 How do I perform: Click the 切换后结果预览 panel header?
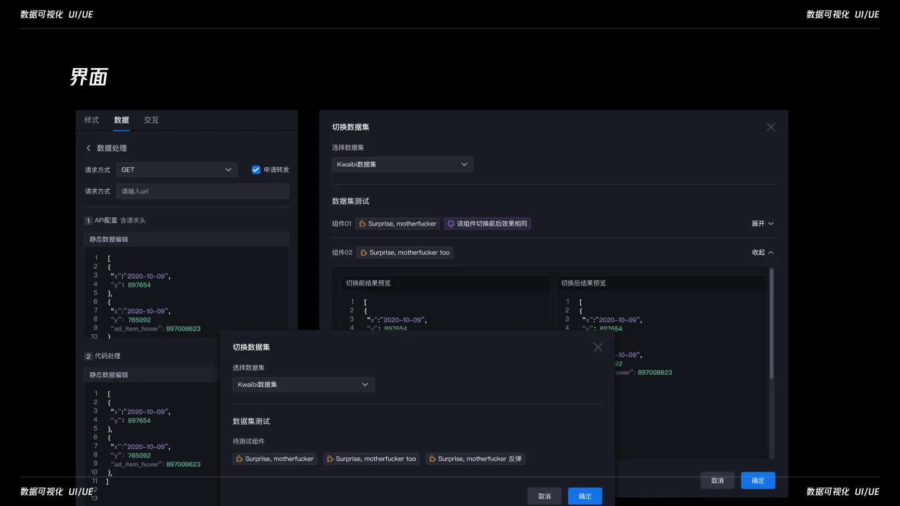[661, 283]
